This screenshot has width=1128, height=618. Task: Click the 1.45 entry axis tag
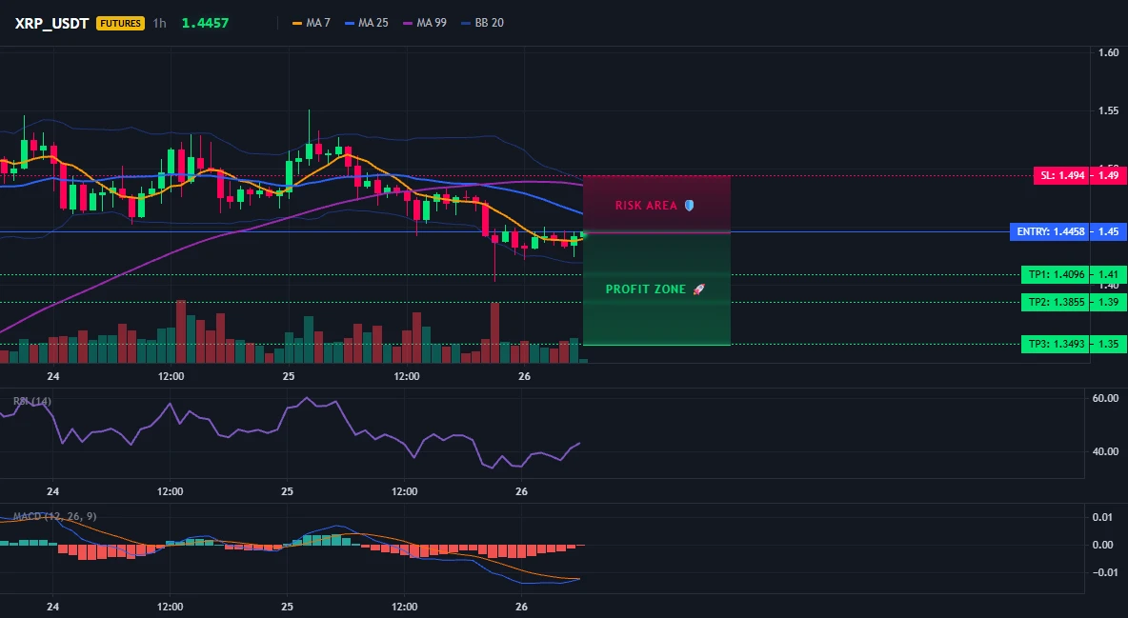click(x=1108, y=231)
